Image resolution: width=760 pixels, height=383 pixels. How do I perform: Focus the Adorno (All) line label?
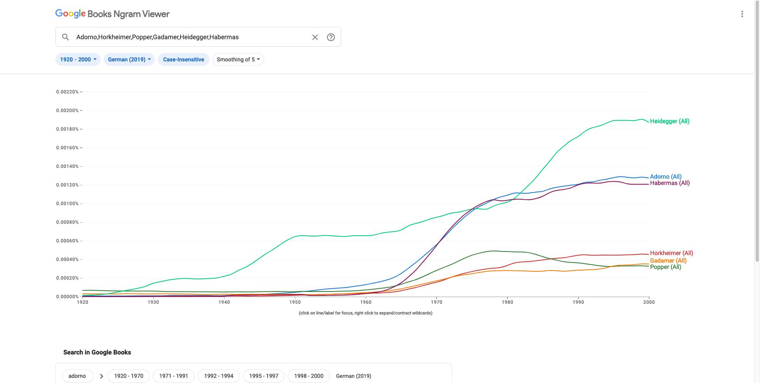(666, 177)
